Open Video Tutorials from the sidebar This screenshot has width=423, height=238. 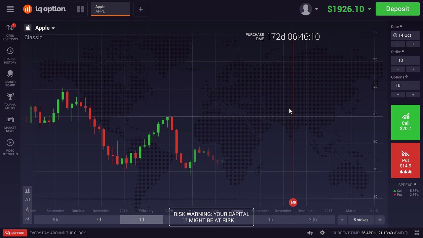click(x=10, y=147)
